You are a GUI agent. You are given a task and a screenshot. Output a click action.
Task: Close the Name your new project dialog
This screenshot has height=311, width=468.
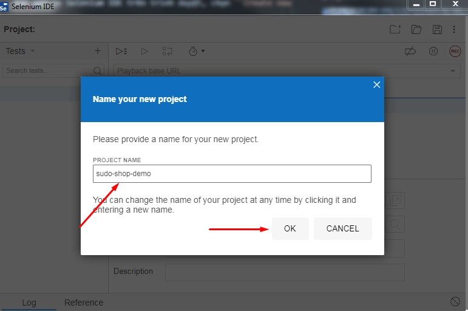(x=376, y=85)
